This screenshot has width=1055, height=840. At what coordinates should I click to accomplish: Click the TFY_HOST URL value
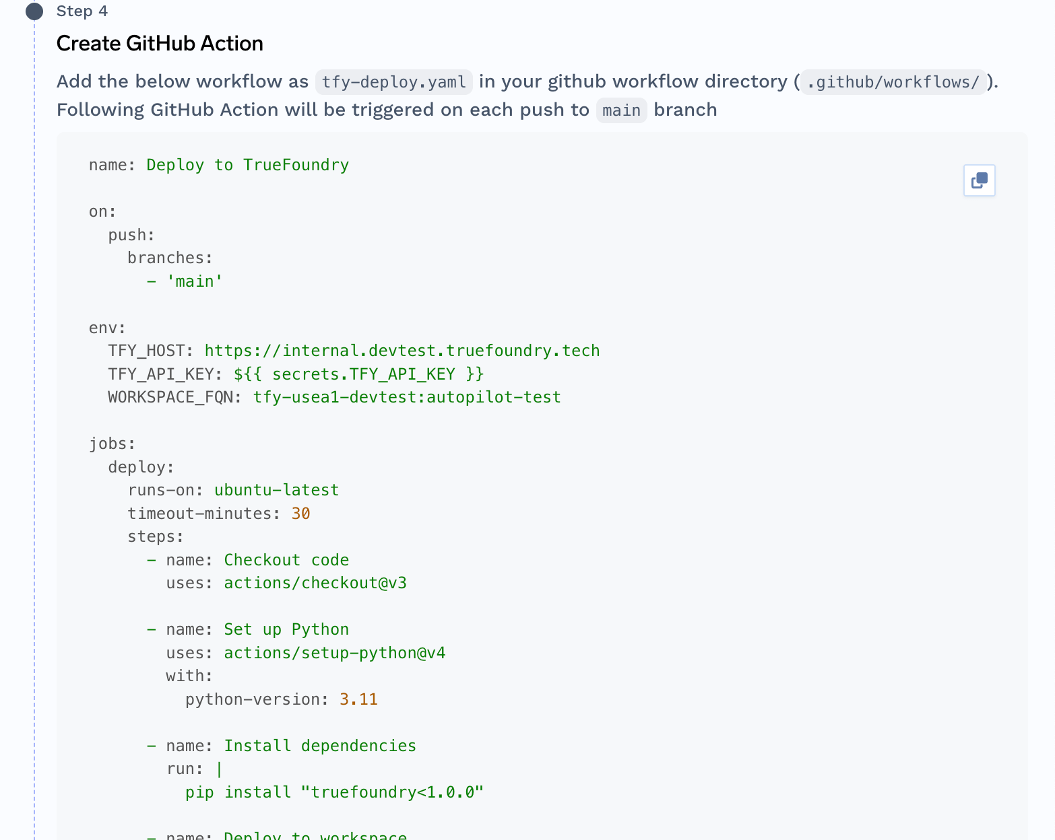(402, 351)
